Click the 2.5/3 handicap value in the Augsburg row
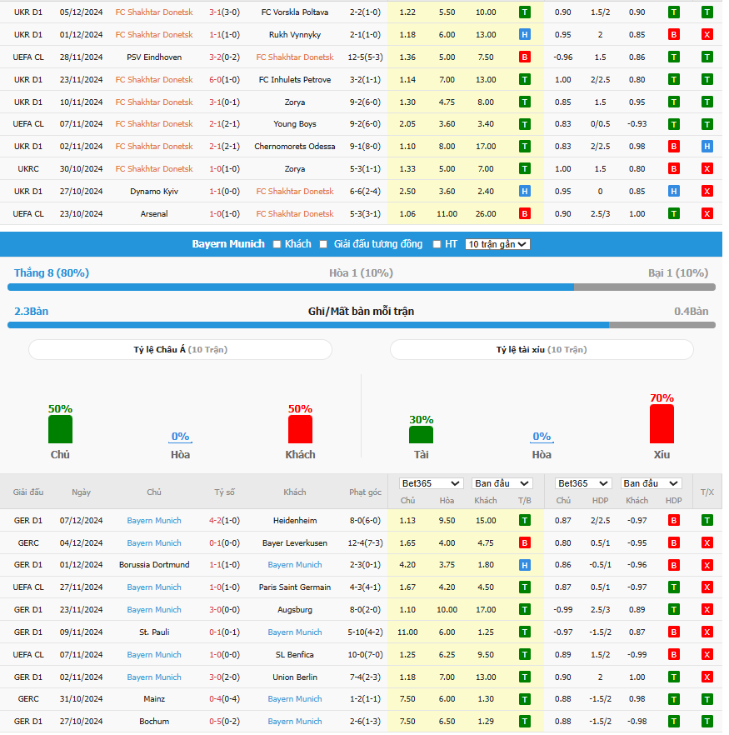Screen dimensions: 729x735 (x=600, y=609)
